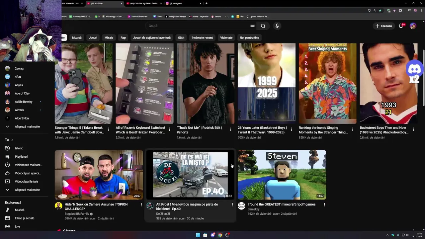Click the YouTube search magnifier button

263,26
